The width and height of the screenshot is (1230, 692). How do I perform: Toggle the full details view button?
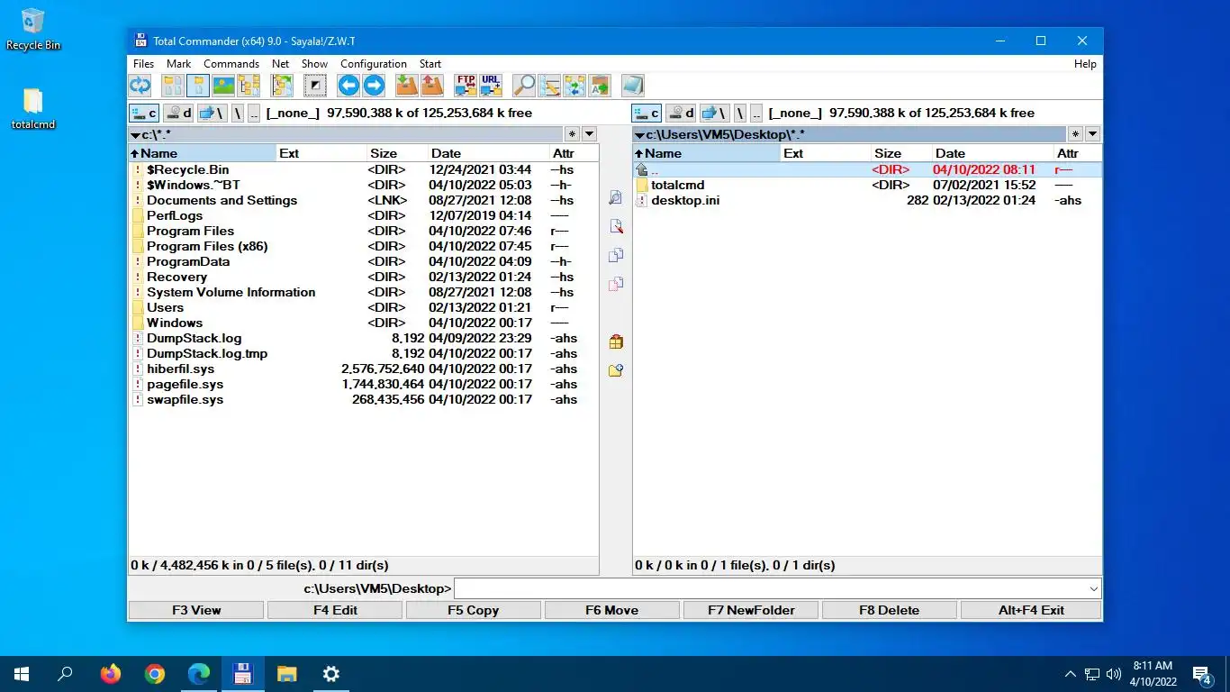click(x=198, y=86)
